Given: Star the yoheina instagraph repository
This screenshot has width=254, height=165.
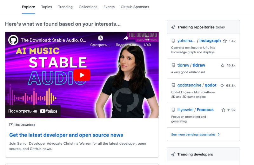Looking at the screenshot, I should [225, 41].
